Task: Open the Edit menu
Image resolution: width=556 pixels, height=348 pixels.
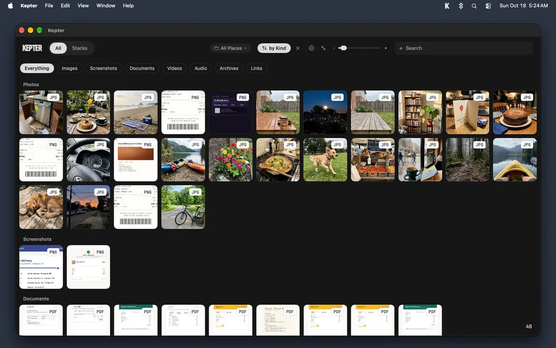Action: click(x=65, y=6)
